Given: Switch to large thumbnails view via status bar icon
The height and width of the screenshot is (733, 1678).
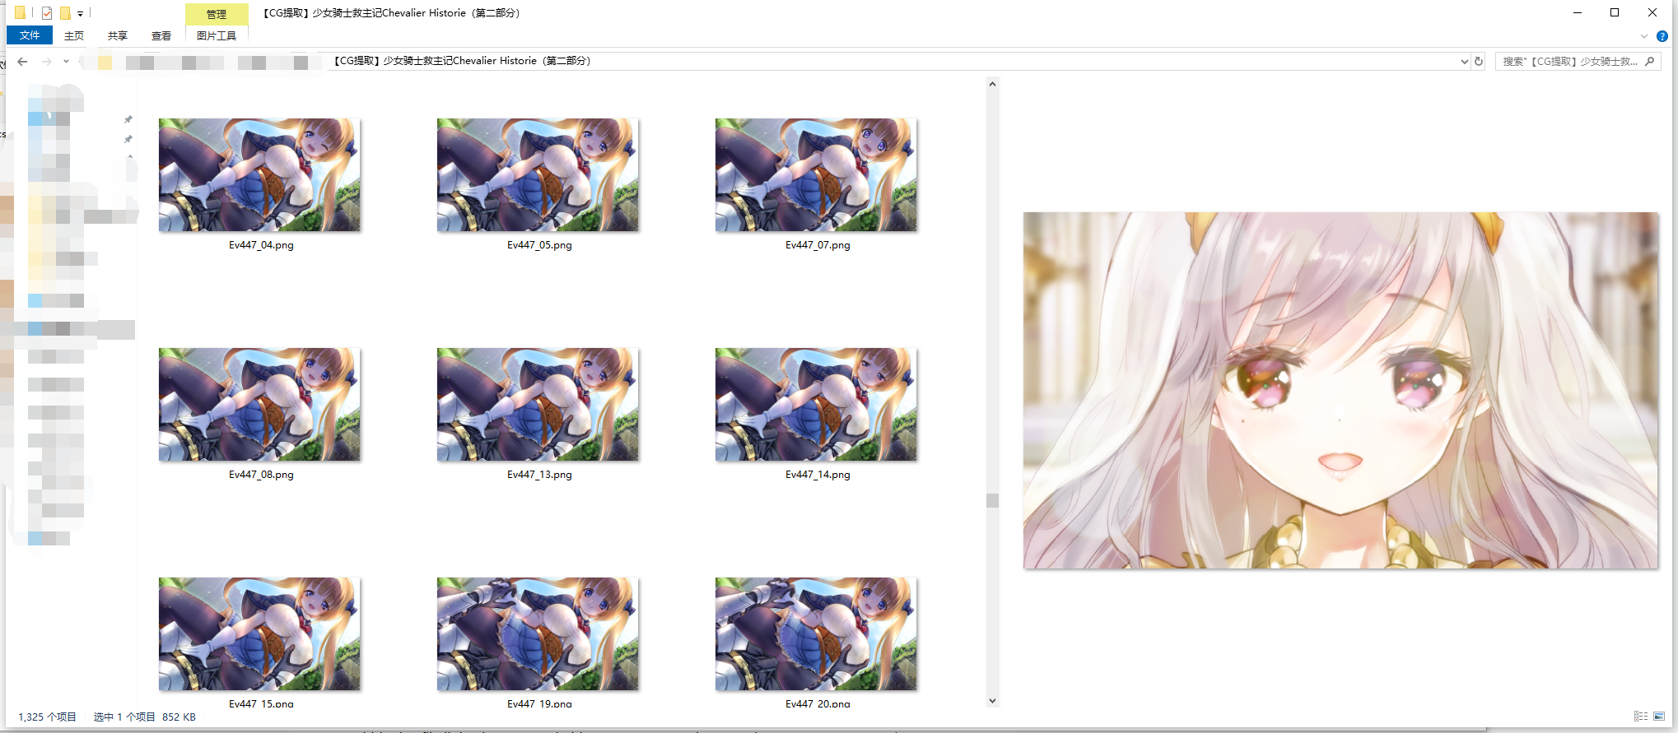Looking at the screenshot, I should [x=1659, y=717].
